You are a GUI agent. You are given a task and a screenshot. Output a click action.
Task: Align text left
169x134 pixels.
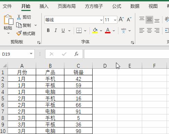click(142, 31)
